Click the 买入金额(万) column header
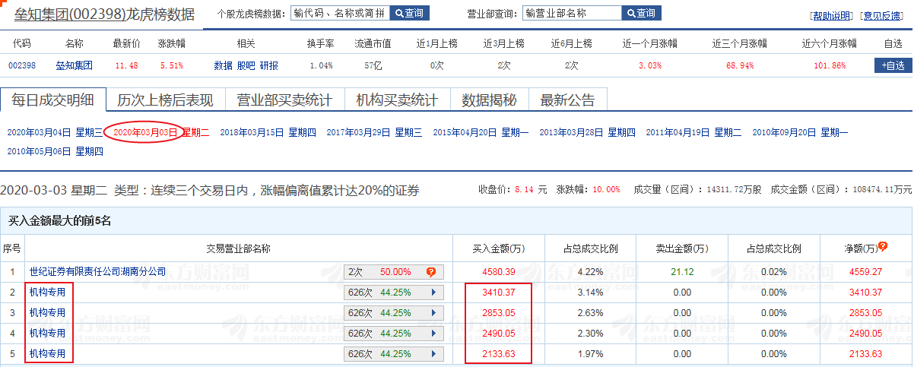 coord(499,248)
